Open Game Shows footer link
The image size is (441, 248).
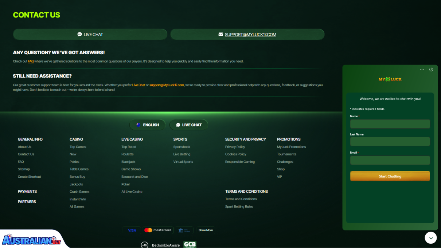[131, 169]
